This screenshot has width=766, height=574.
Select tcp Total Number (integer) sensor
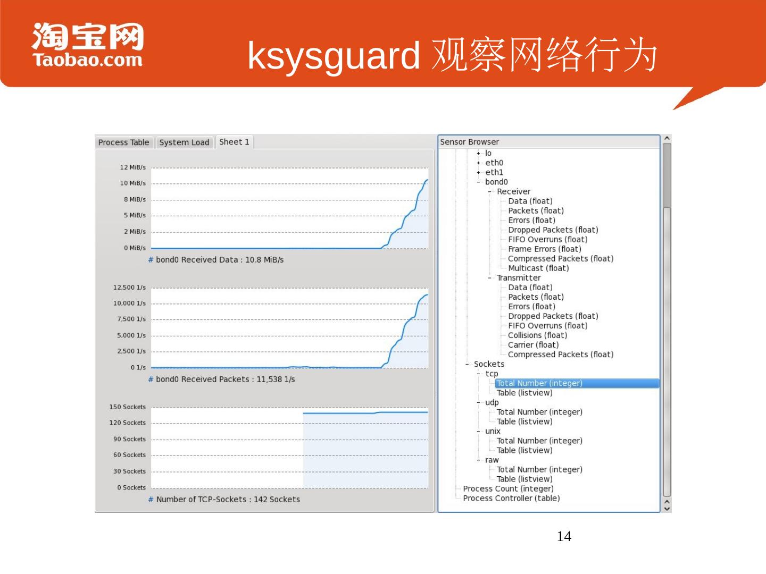[x=577, y=383]
